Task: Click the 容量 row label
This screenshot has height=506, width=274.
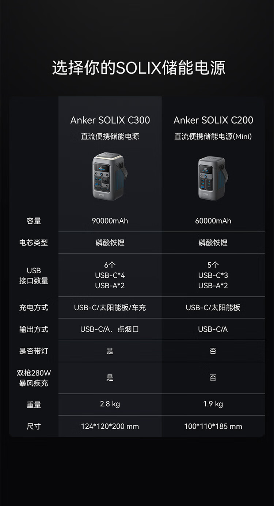Action: pyautogui.click(x=34, y=221)
